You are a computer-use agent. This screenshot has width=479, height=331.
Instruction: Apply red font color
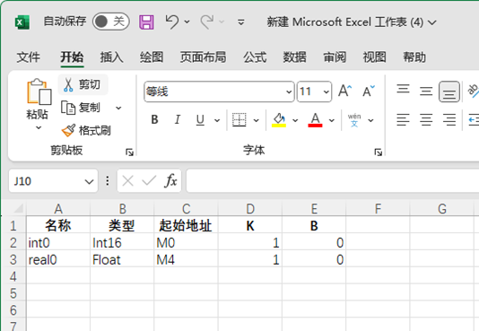[315, 119]
